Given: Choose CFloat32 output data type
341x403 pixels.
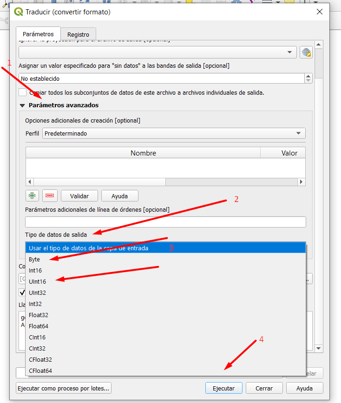Looking at the screenshot, I should 165,359.
